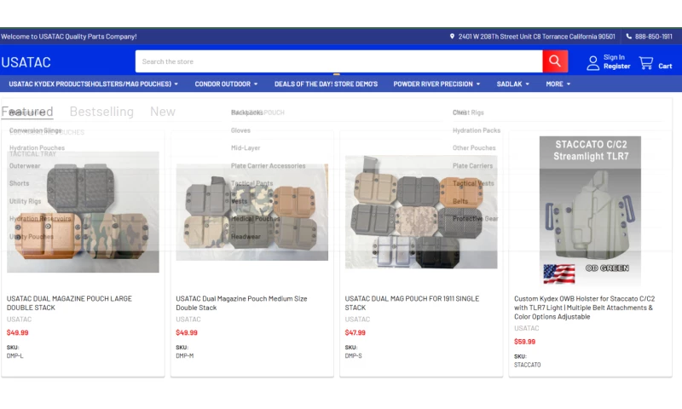Expand USATAC Kydex Products menu
The width and height of the screenshot is (682, 409).
pos(93,84)
